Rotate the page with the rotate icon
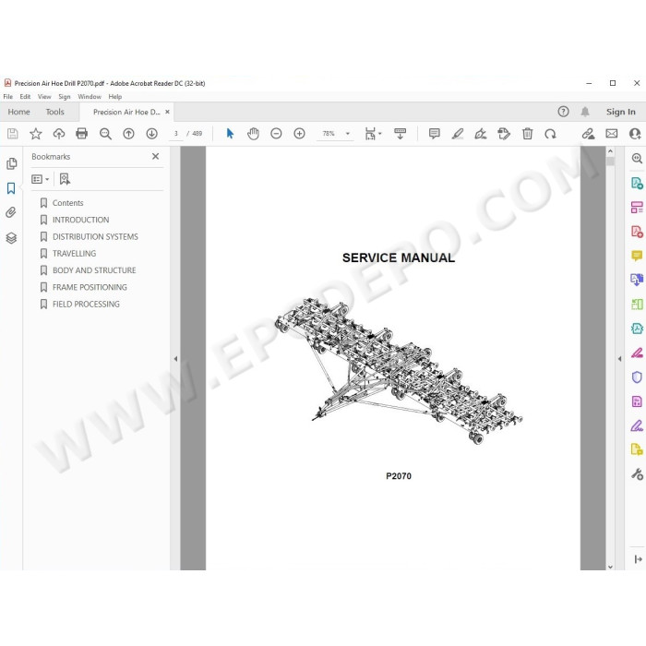 click(x=550, y=134)
